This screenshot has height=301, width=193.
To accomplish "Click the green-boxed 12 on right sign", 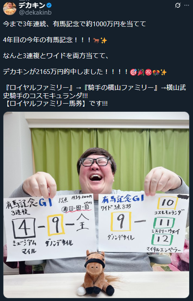I will click(x=162, y=240).
